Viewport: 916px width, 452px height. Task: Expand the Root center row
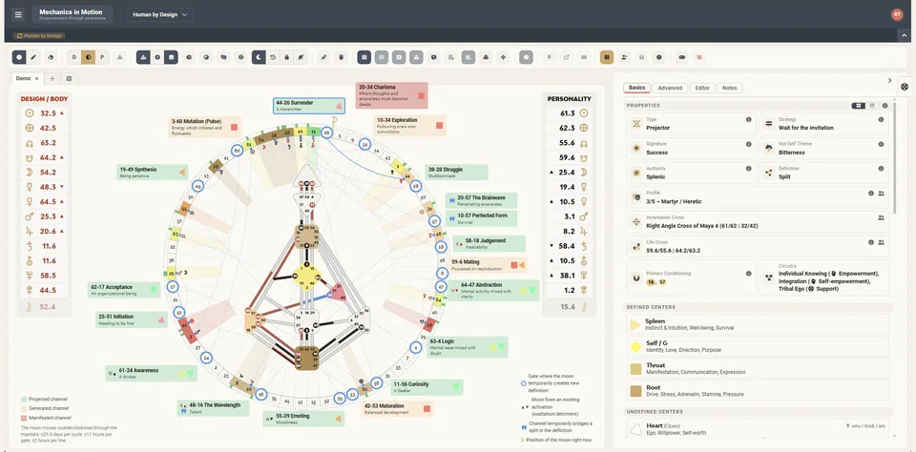758,391
